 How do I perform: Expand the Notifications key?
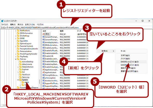tap(16, 31)
